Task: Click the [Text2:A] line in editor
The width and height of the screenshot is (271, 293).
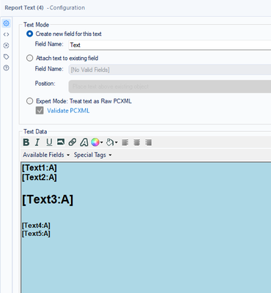Action: pyautogui.click(x=40, y=177)
